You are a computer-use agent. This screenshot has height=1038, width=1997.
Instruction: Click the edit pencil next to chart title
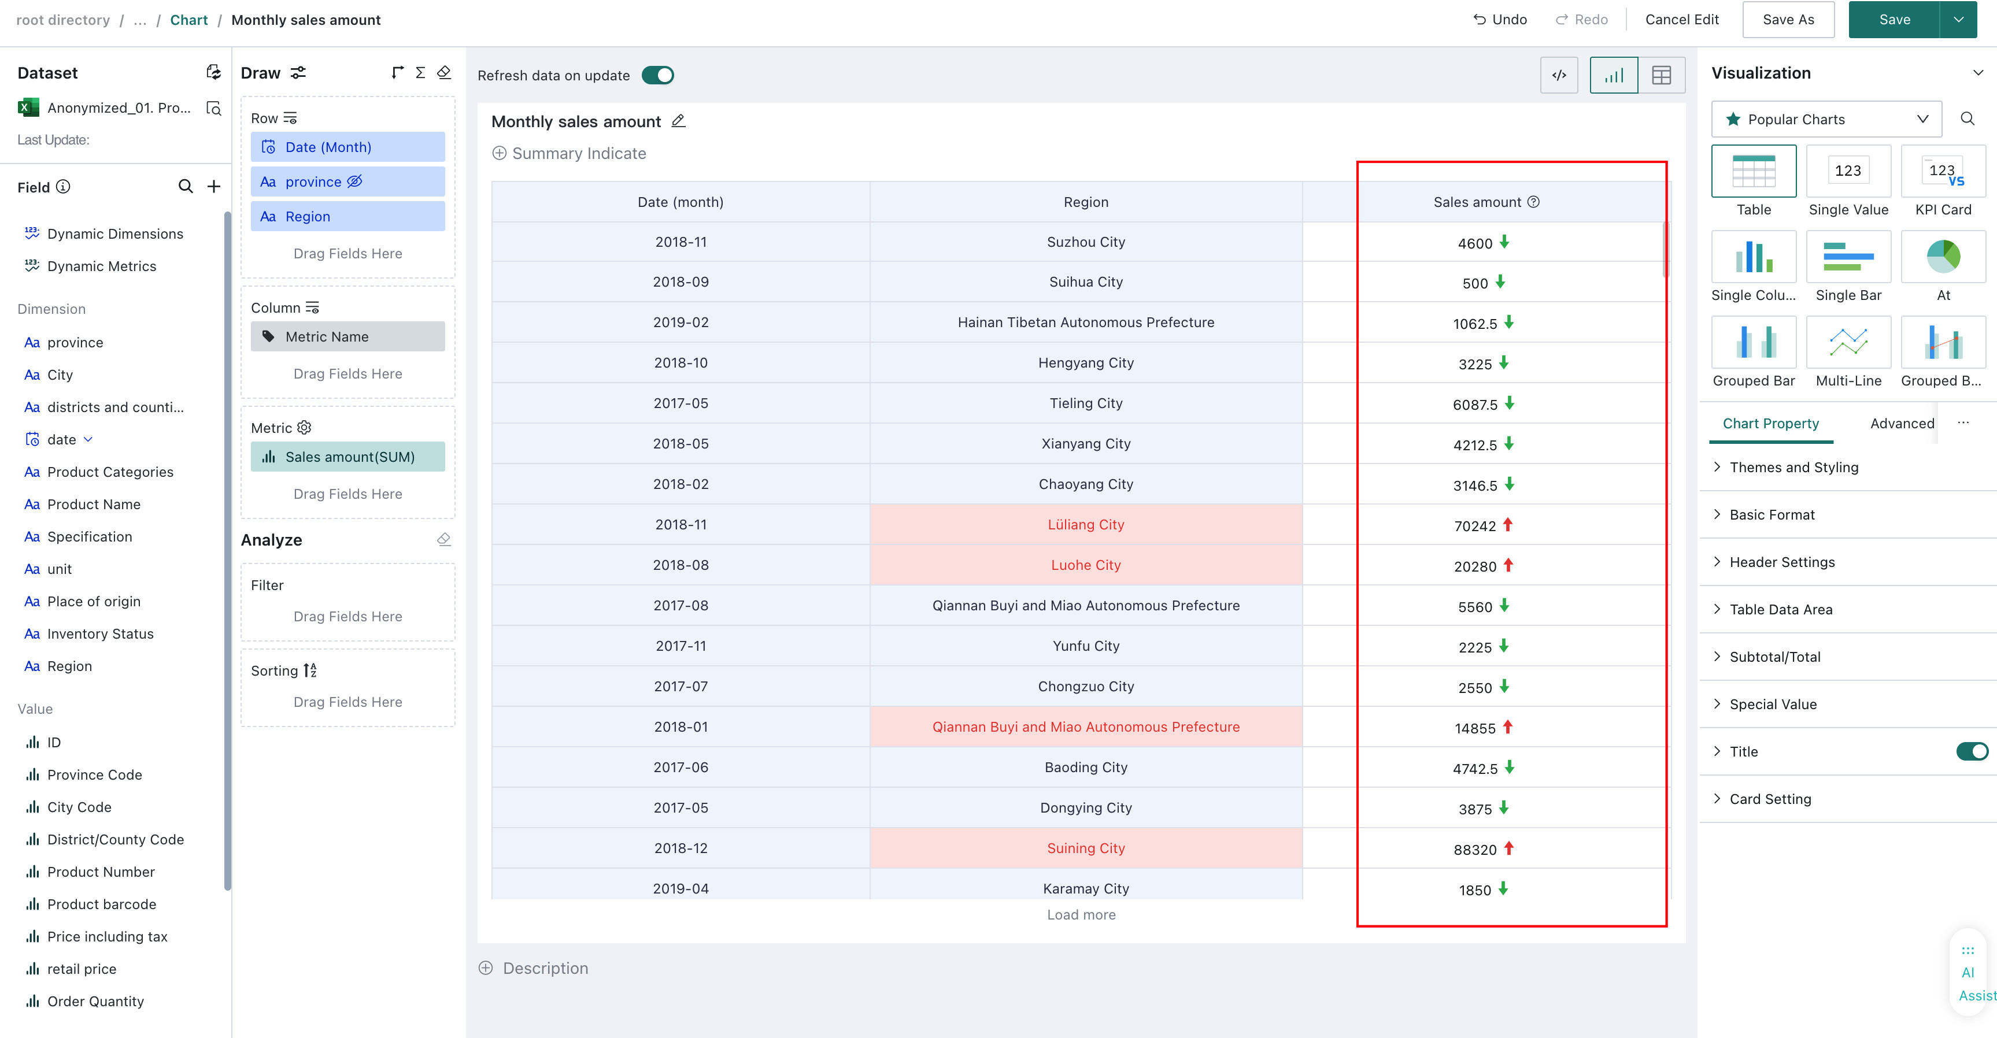[678, 121]
